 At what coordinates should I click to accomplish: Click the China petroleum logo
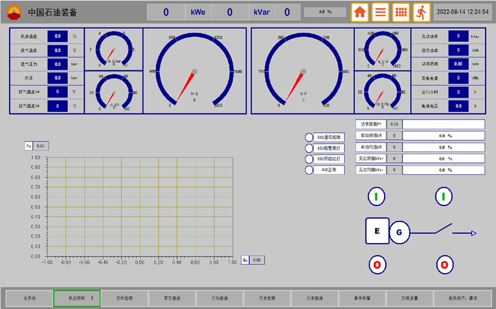click(x=14, y=12)
